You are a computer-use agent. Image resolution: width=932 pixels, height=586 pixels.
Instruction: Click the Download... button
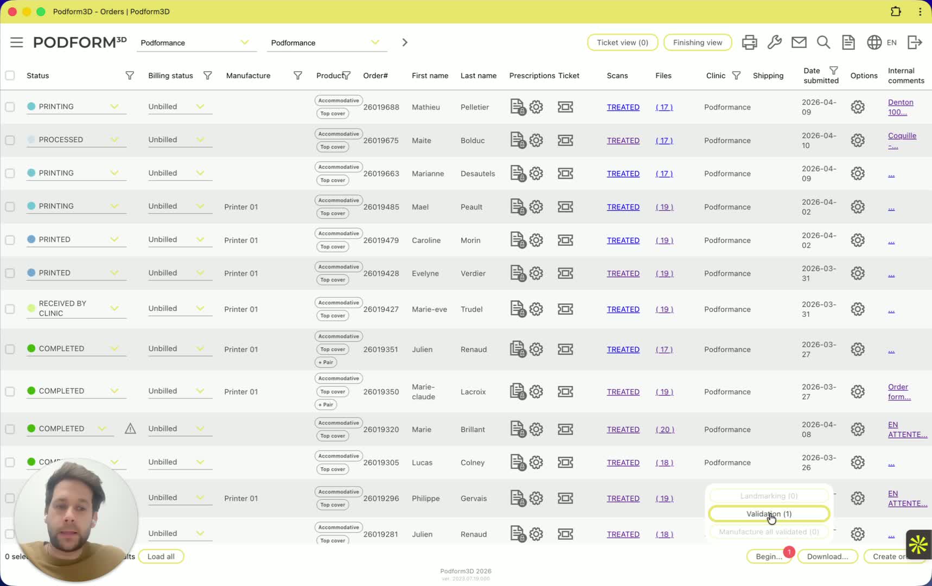tap(827, 557)
